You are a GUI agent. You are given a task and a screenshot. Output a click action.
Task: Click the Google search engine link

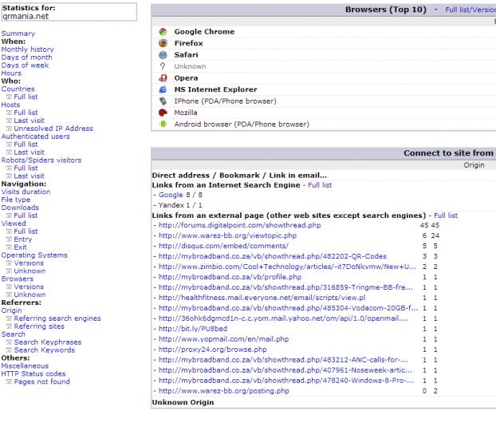coord(171,195)
